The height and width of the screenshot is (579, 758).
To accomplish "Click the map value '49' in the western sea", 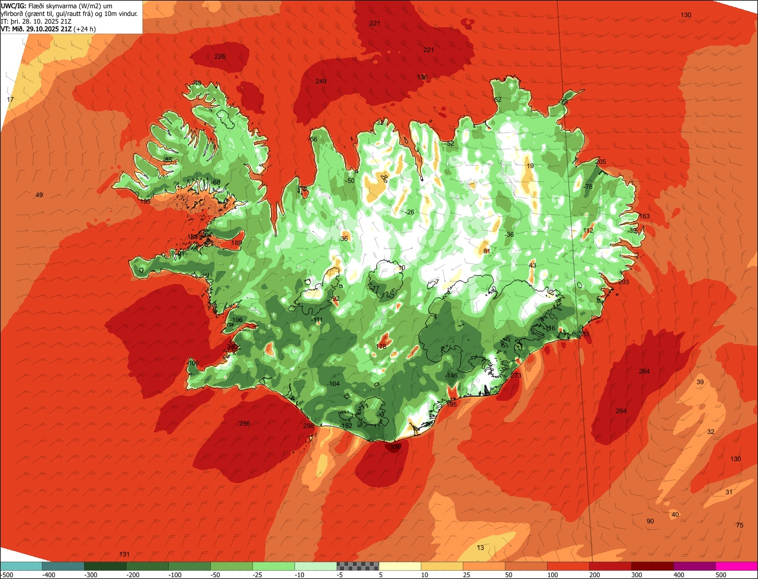I will pyautogui.click(x=39, y=195).
